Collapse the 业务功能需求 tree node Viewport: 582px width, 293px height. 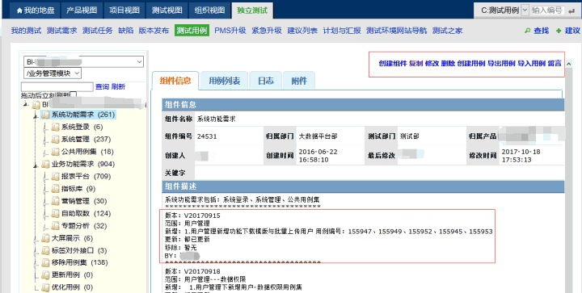(36, 165)
